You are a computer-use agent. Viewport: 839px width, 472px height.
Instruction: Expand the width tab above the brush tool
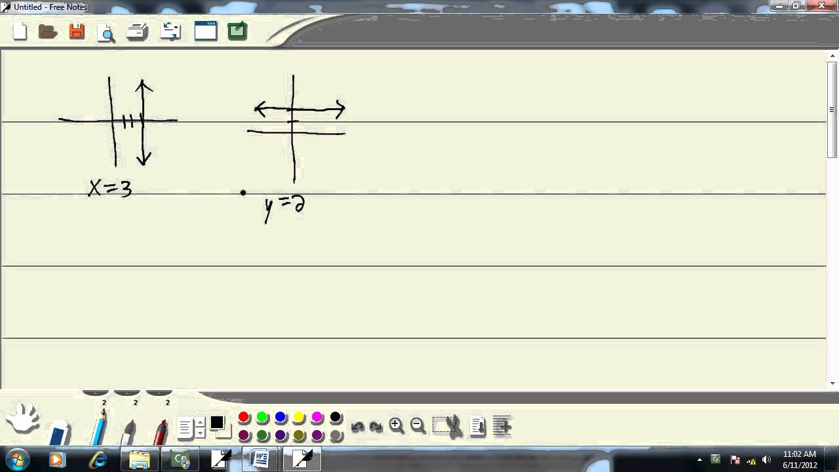128,392
